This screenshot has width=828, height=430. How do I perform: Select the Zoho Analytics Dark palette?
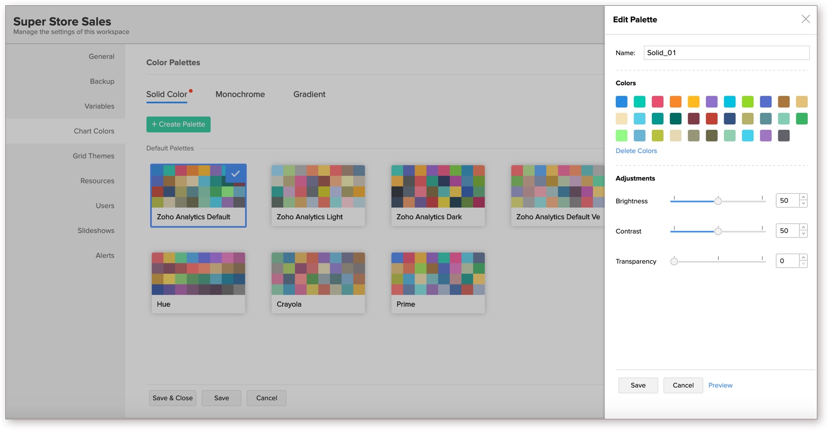click(438, 195)
